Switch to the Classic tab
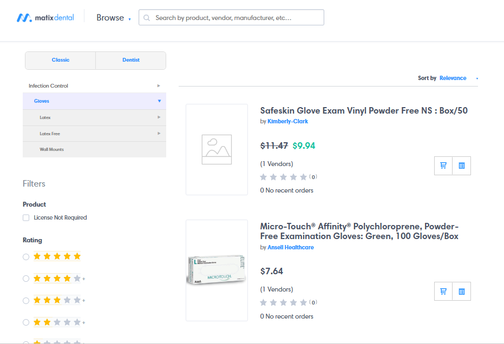Screen dimensions: 504x344 61,60
